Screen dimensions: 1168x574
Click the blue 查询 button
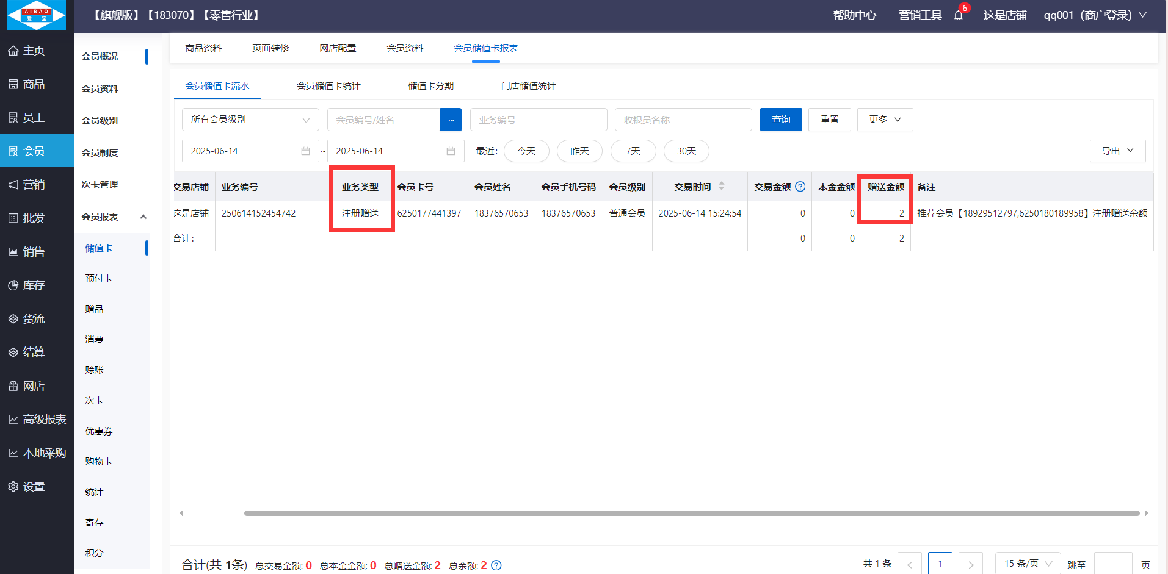tap(780, 120)
